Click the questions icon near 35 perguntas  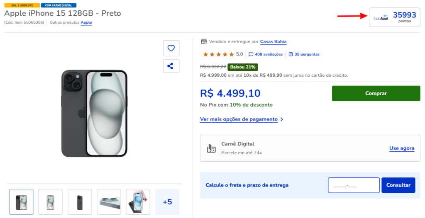291,54
